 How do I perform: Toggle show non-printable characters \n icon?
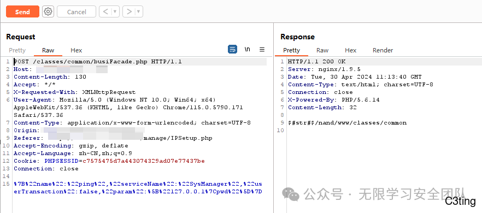click(247, 49)
